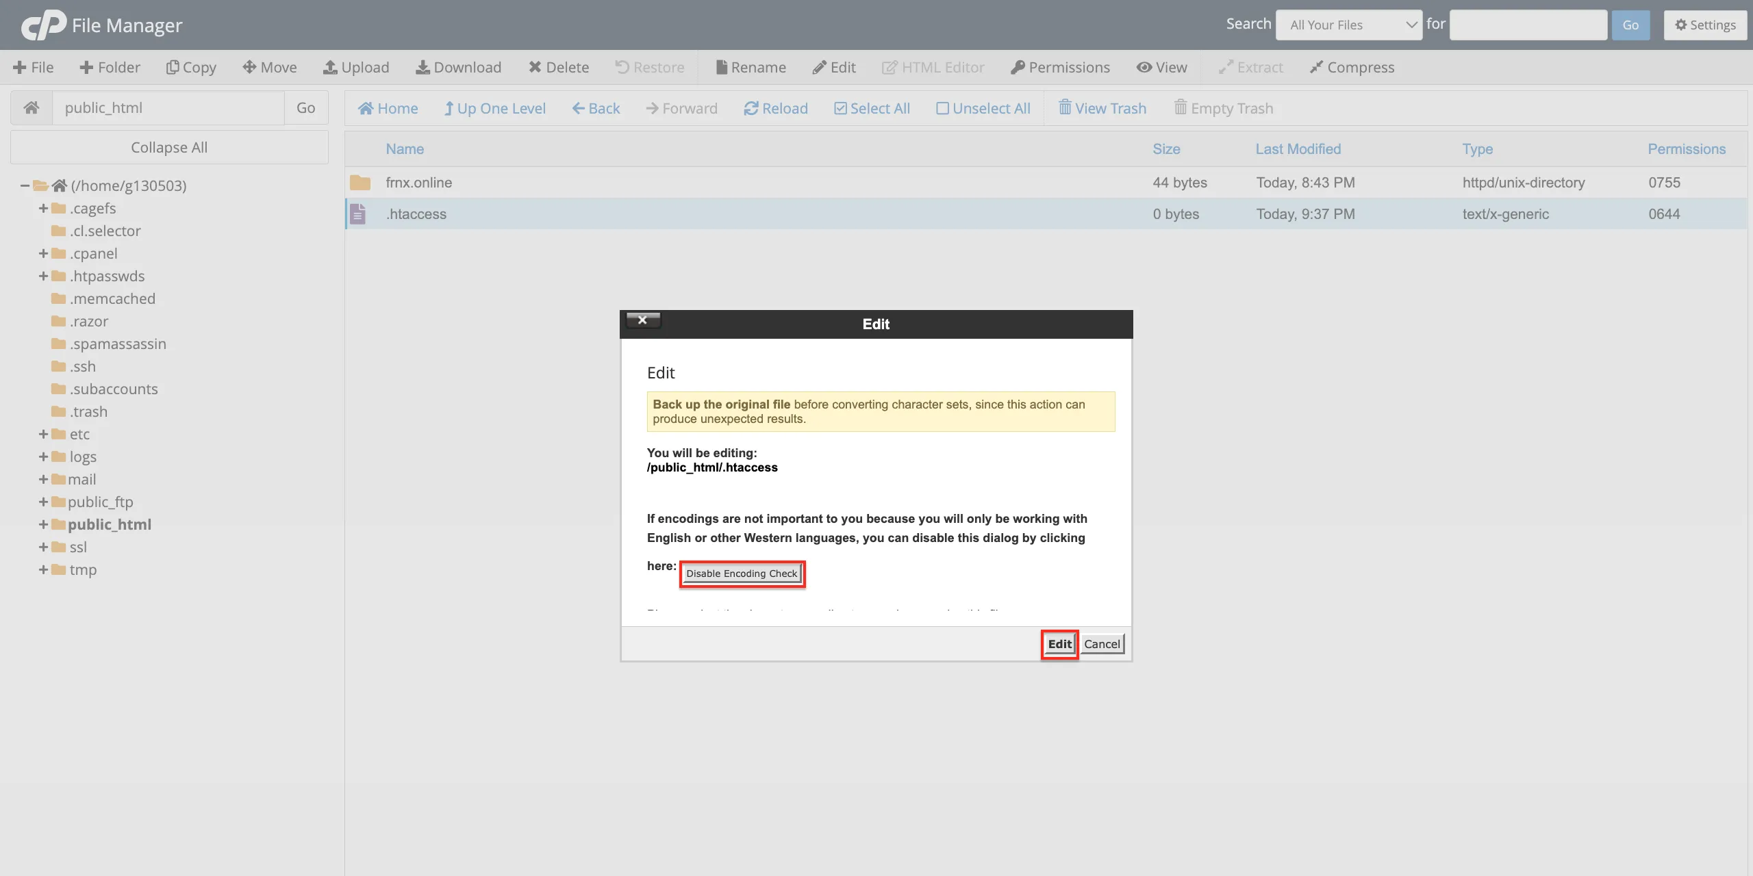Expand the .htpasswds folder
Screen dimensions: 1753x876
click(x=43, y=276)
